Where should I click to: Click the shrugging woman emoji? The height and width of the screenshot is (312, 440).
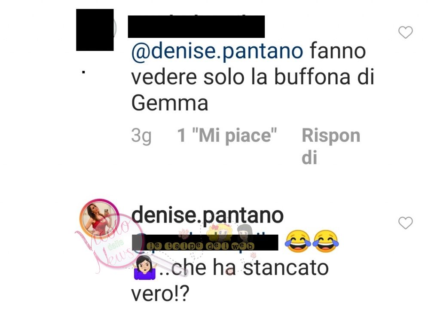click(x=144, y=268)
